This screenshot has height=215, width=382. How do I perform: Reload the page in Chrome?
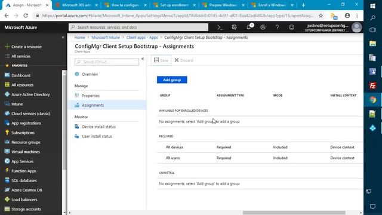[26, 16]
